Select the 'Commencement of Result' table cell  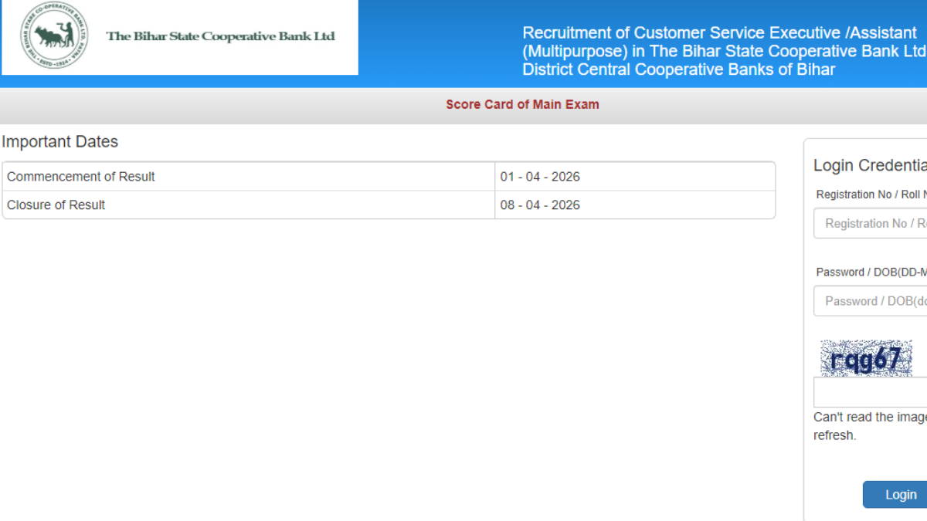pos(247,177)
